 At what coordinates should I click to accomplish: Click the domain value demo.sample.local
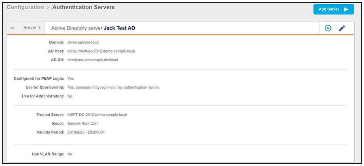coord(83,43)
